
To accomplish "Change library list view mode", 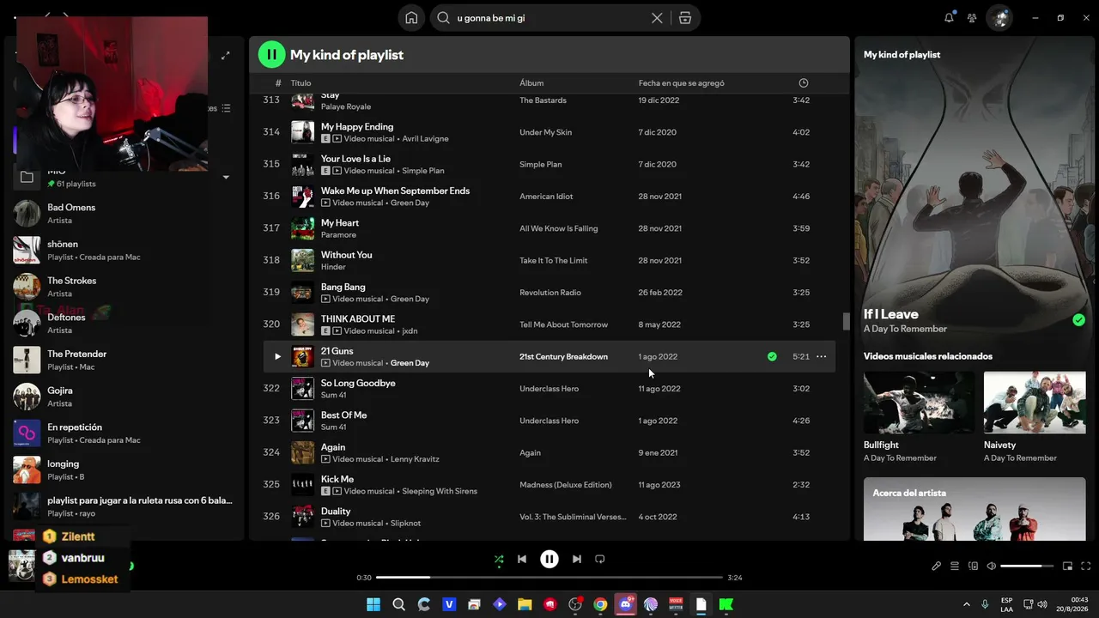I will point(226,108).
